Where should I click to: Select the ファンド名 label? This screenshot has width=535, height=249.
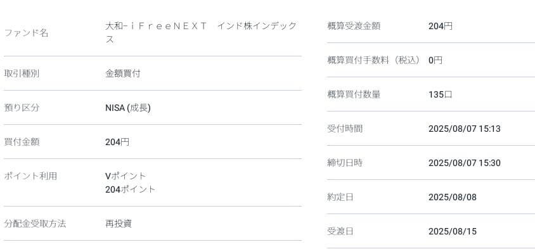click(x=26, y=34)
